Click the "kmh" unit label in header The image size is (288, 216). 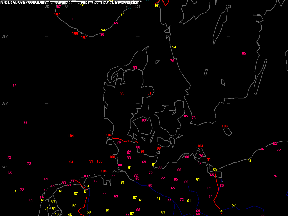click(138, 2)
